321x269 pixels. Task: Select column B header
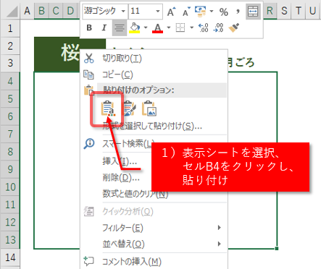click(x=41, y=11)
